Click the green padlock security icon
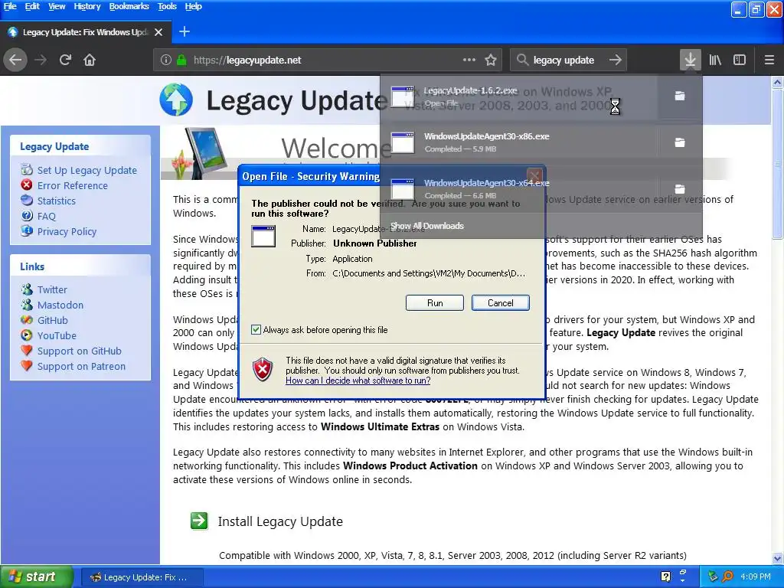Viewport: 784px width, 588px height. (x=181, y=60)
